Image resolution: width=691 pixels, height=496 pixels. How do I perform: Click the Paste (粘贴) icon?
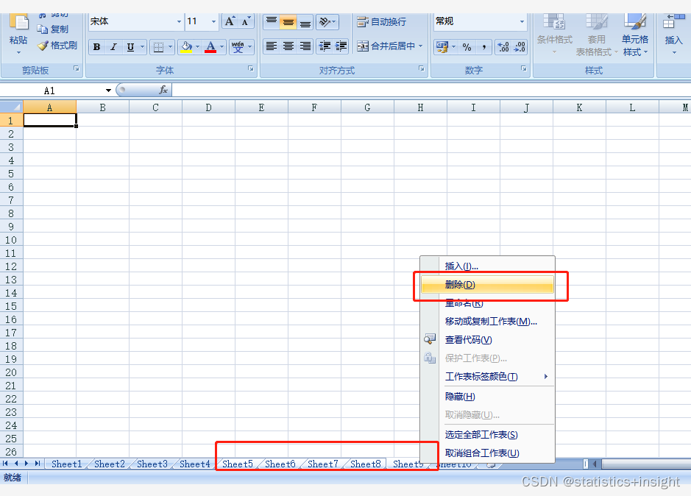tap(18, 22)
